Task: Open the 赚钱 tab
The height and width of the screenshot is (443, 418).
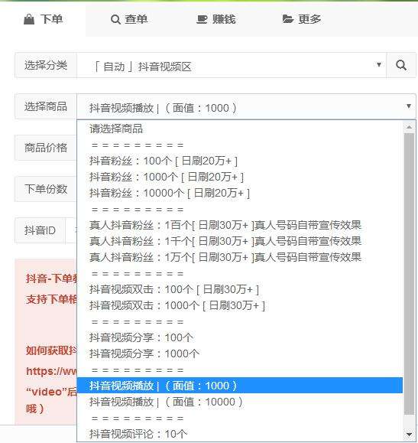Action: point(216,19)
